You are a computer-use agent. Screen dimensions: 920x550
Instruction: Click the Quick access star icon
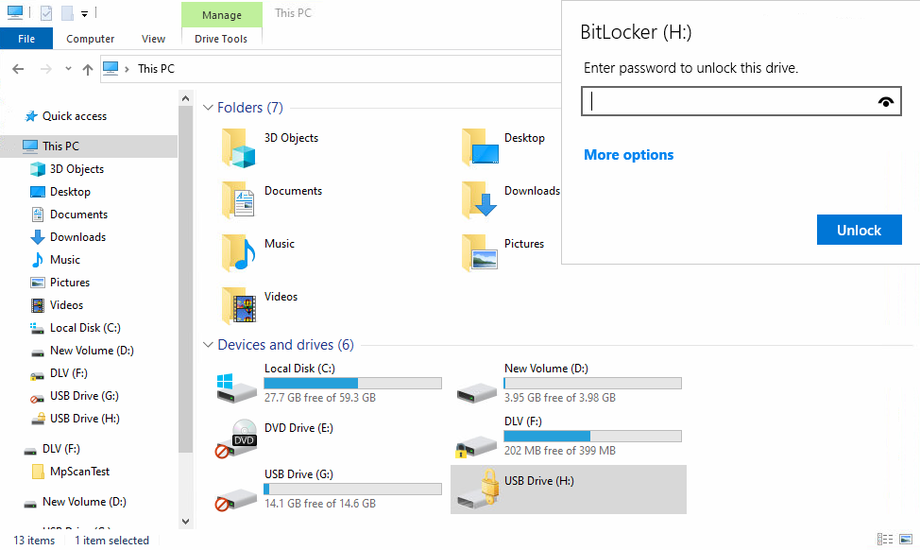coord(31,116)
